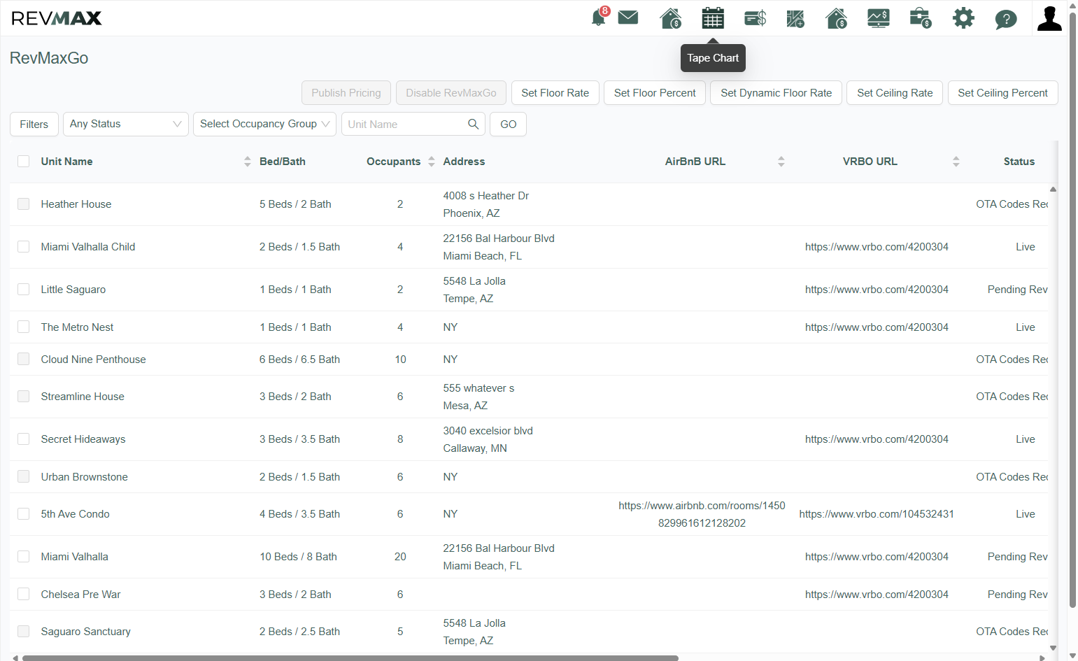This screenshot has width=1078, height=661.
Task: Open the Any Status dropdown
Action: tap(126, 124)
